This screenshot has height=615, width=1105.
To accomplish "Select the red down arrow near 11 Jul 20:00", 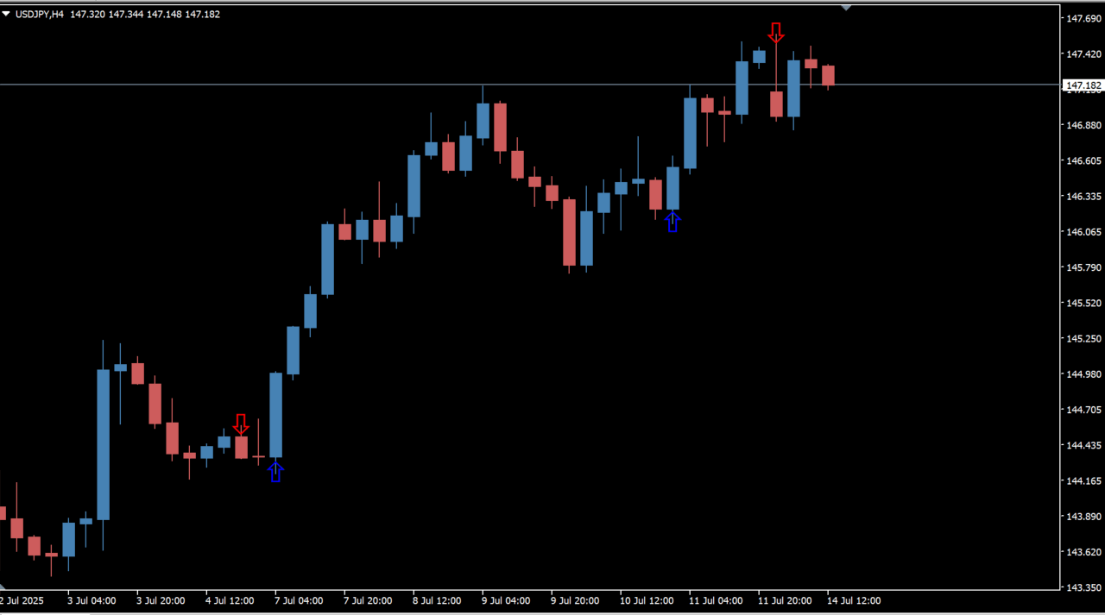I will pos(776,33).
